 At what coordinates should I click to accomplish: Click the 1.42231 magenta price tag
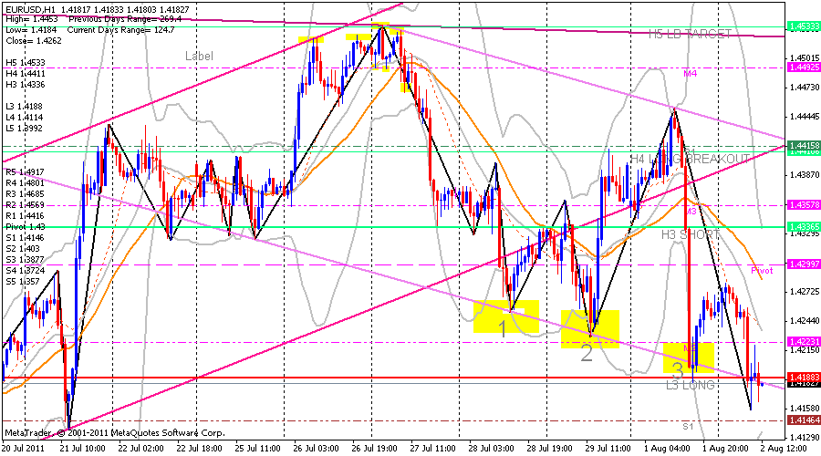(x=801, y=341)
